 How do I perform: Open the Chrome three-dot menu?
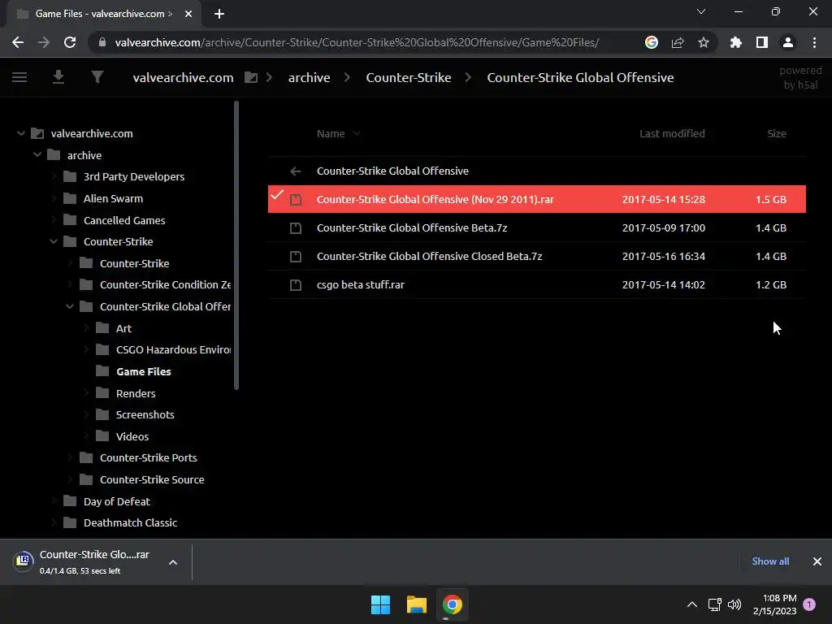point(814,42)
